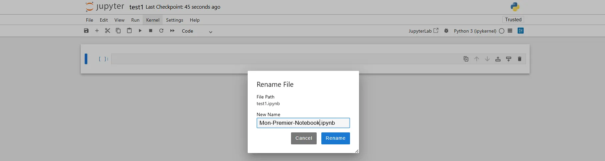This screenshot has height=161, width=605.
Task: Open the Python 3 (ipykernel) kernel selector
Action: click(475, 31)
